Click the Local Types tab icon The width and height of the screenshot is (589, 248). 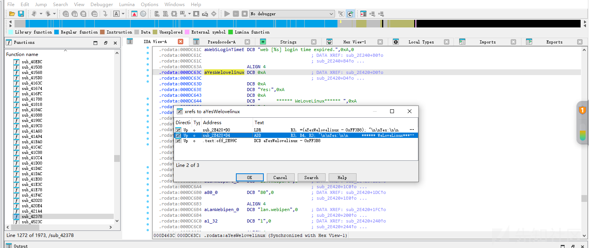pyautogui.click(x=396, y=42)
